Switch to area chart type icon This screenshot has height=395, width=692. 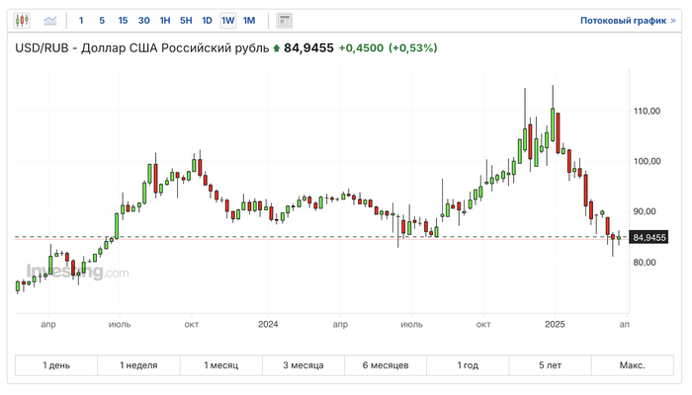click(x=49, y=20)
